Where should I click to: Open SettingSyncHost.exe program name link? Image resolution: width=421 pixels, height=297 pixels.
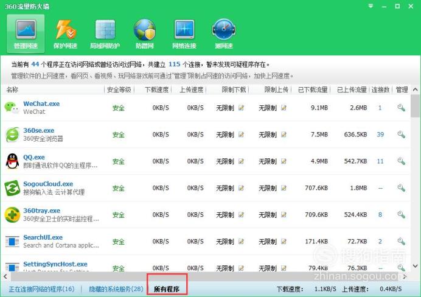point(55,264)
